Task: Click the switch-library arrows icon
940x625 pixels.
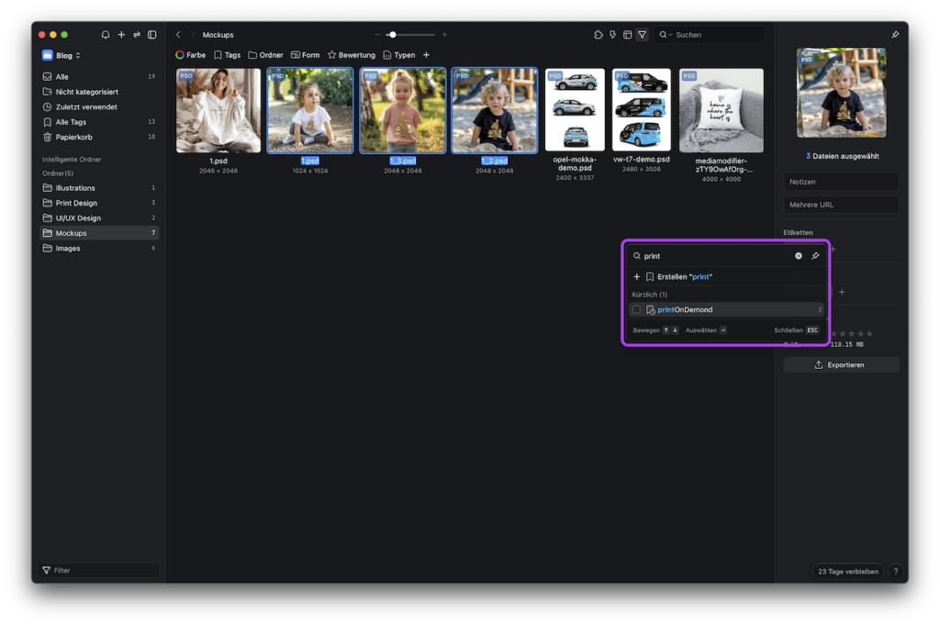Action: 137,35
